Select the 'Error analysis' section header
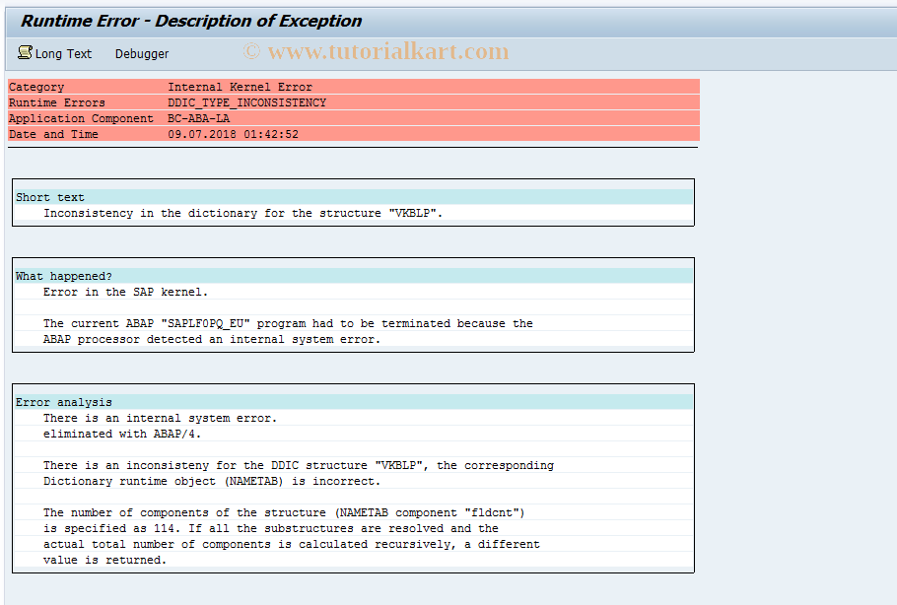Viewport: 897px width, 605px height. coord(354,403)
